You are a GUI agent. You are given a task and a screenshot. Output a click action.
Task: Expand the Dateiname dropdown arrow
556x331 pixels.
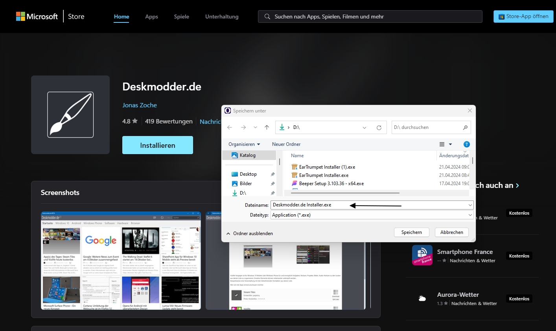coord(470,205)
